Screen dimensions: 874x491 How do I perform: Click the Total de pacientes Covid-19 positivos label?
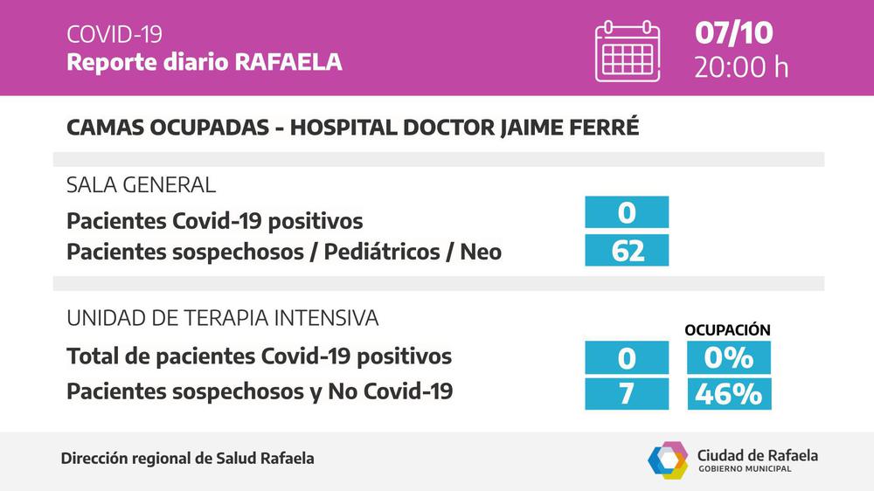(x=260, y=356)
